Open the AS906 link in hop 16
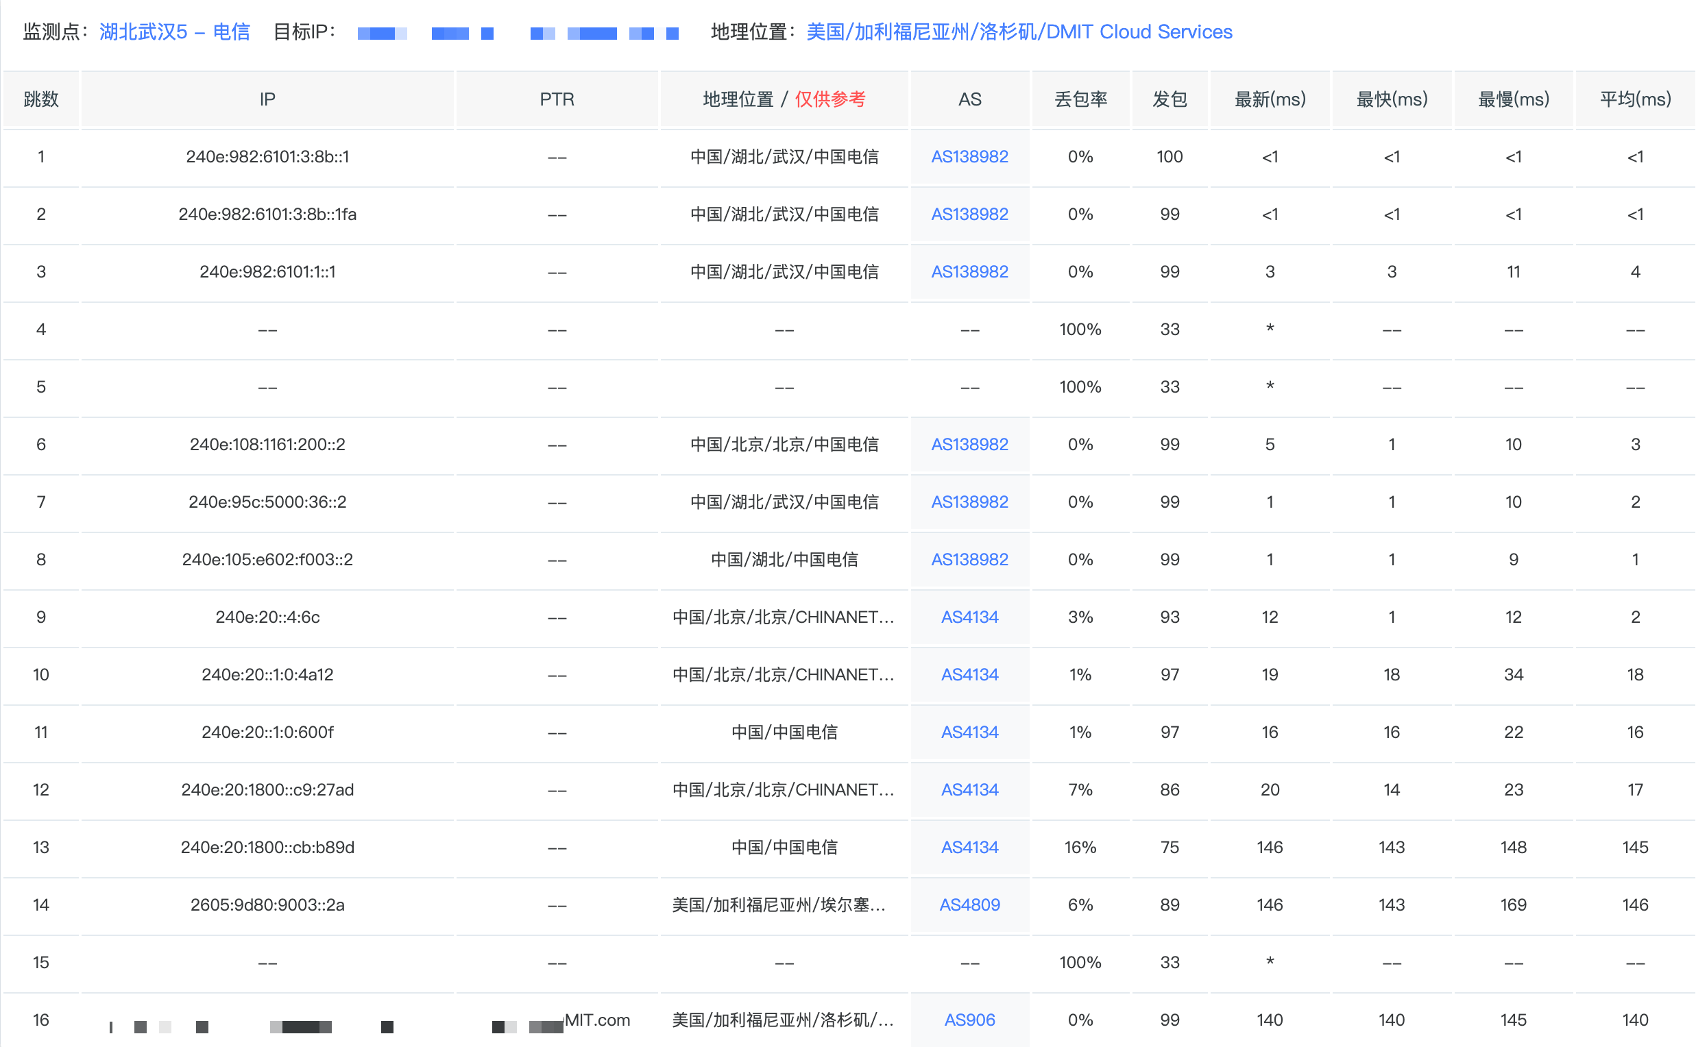 click(969, 1020)
